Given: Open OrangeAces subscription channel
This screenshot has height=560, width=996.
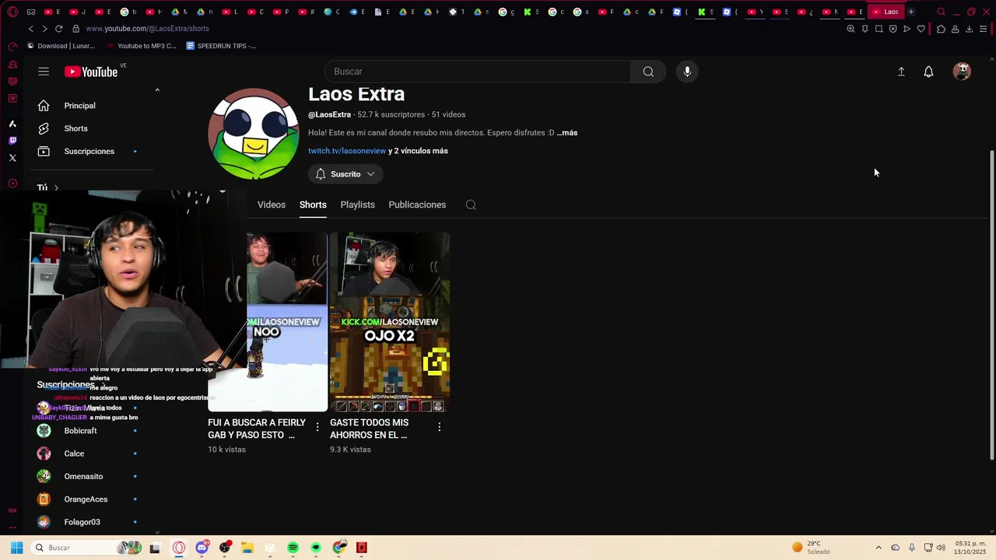Looking at the screenshot, I should [x=91, y=499].
